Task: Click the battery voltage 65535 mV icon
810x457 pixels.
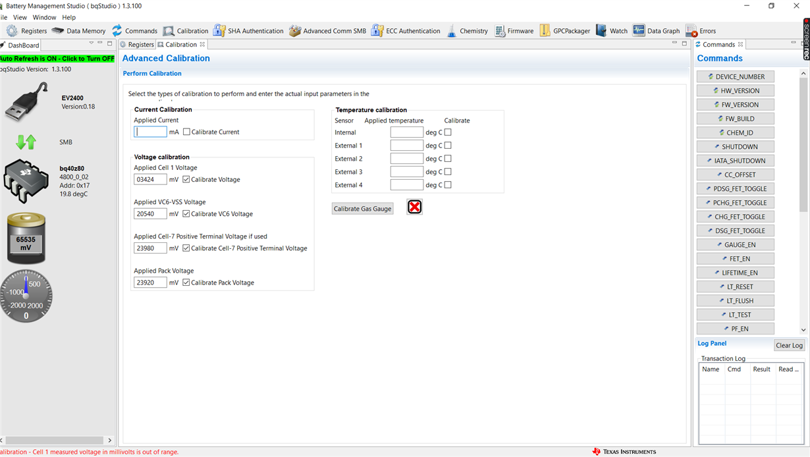Action: [x=26, y=238]
